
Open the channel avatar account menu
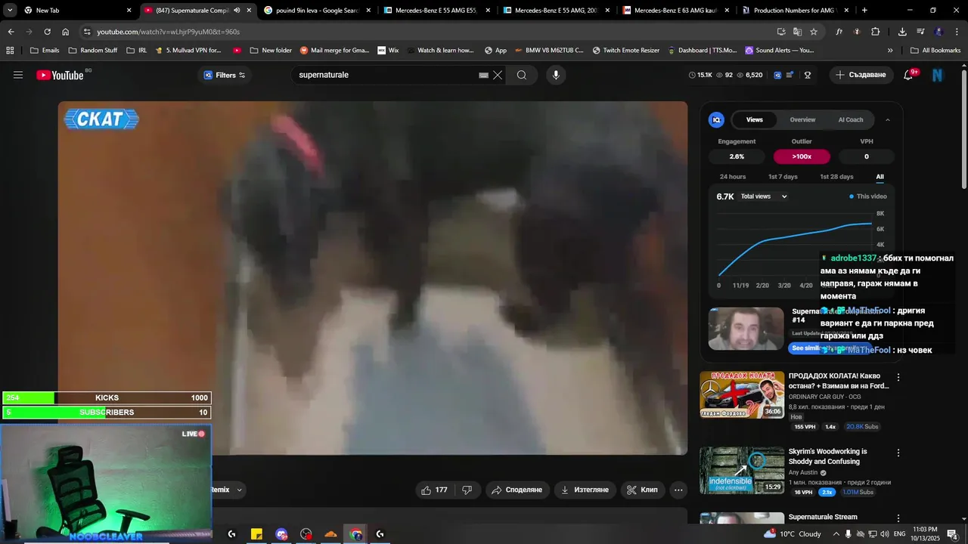[x=938, y=75]
